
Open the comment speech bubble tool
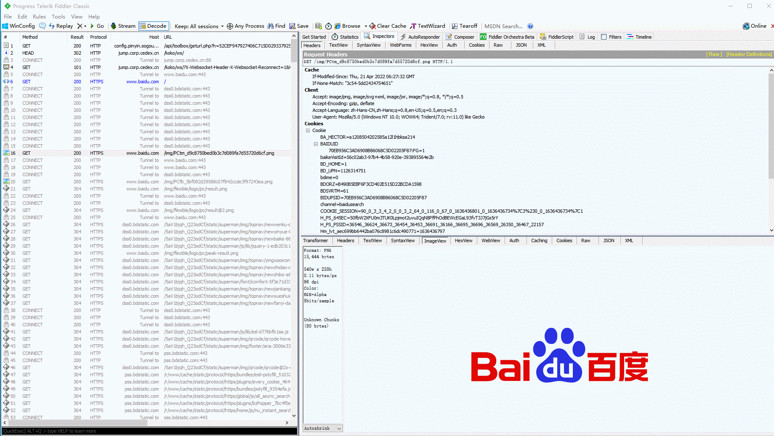click(x=43, y=26)
